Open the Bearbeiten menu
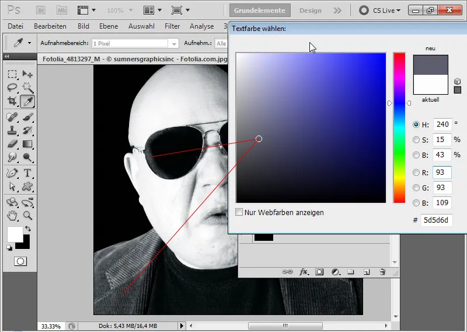This screenshot has width=467, height=332. (x=50, y=26)
